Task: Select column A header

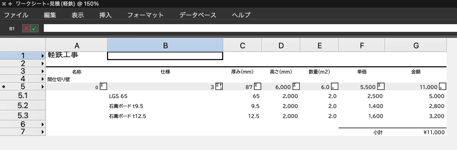Action: point(77,45)
